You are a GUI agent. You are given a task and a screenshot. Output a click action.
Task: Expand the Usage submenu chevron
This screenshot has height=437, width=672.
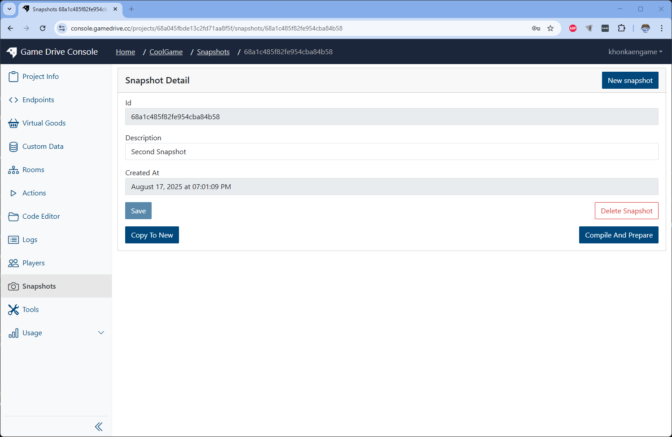click(x=101, y=333)
